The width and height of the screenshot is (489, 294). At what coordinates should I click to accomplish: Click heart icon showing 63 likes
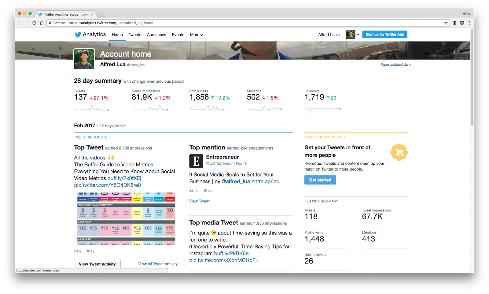[205, 191]
